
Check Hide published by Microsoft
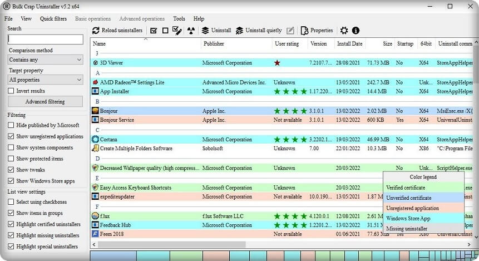pos(11,125)
